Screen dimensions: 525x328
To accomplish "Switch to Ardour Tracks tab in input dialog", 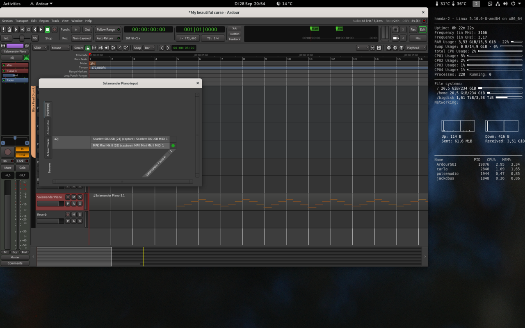I will tap(48, 148).
